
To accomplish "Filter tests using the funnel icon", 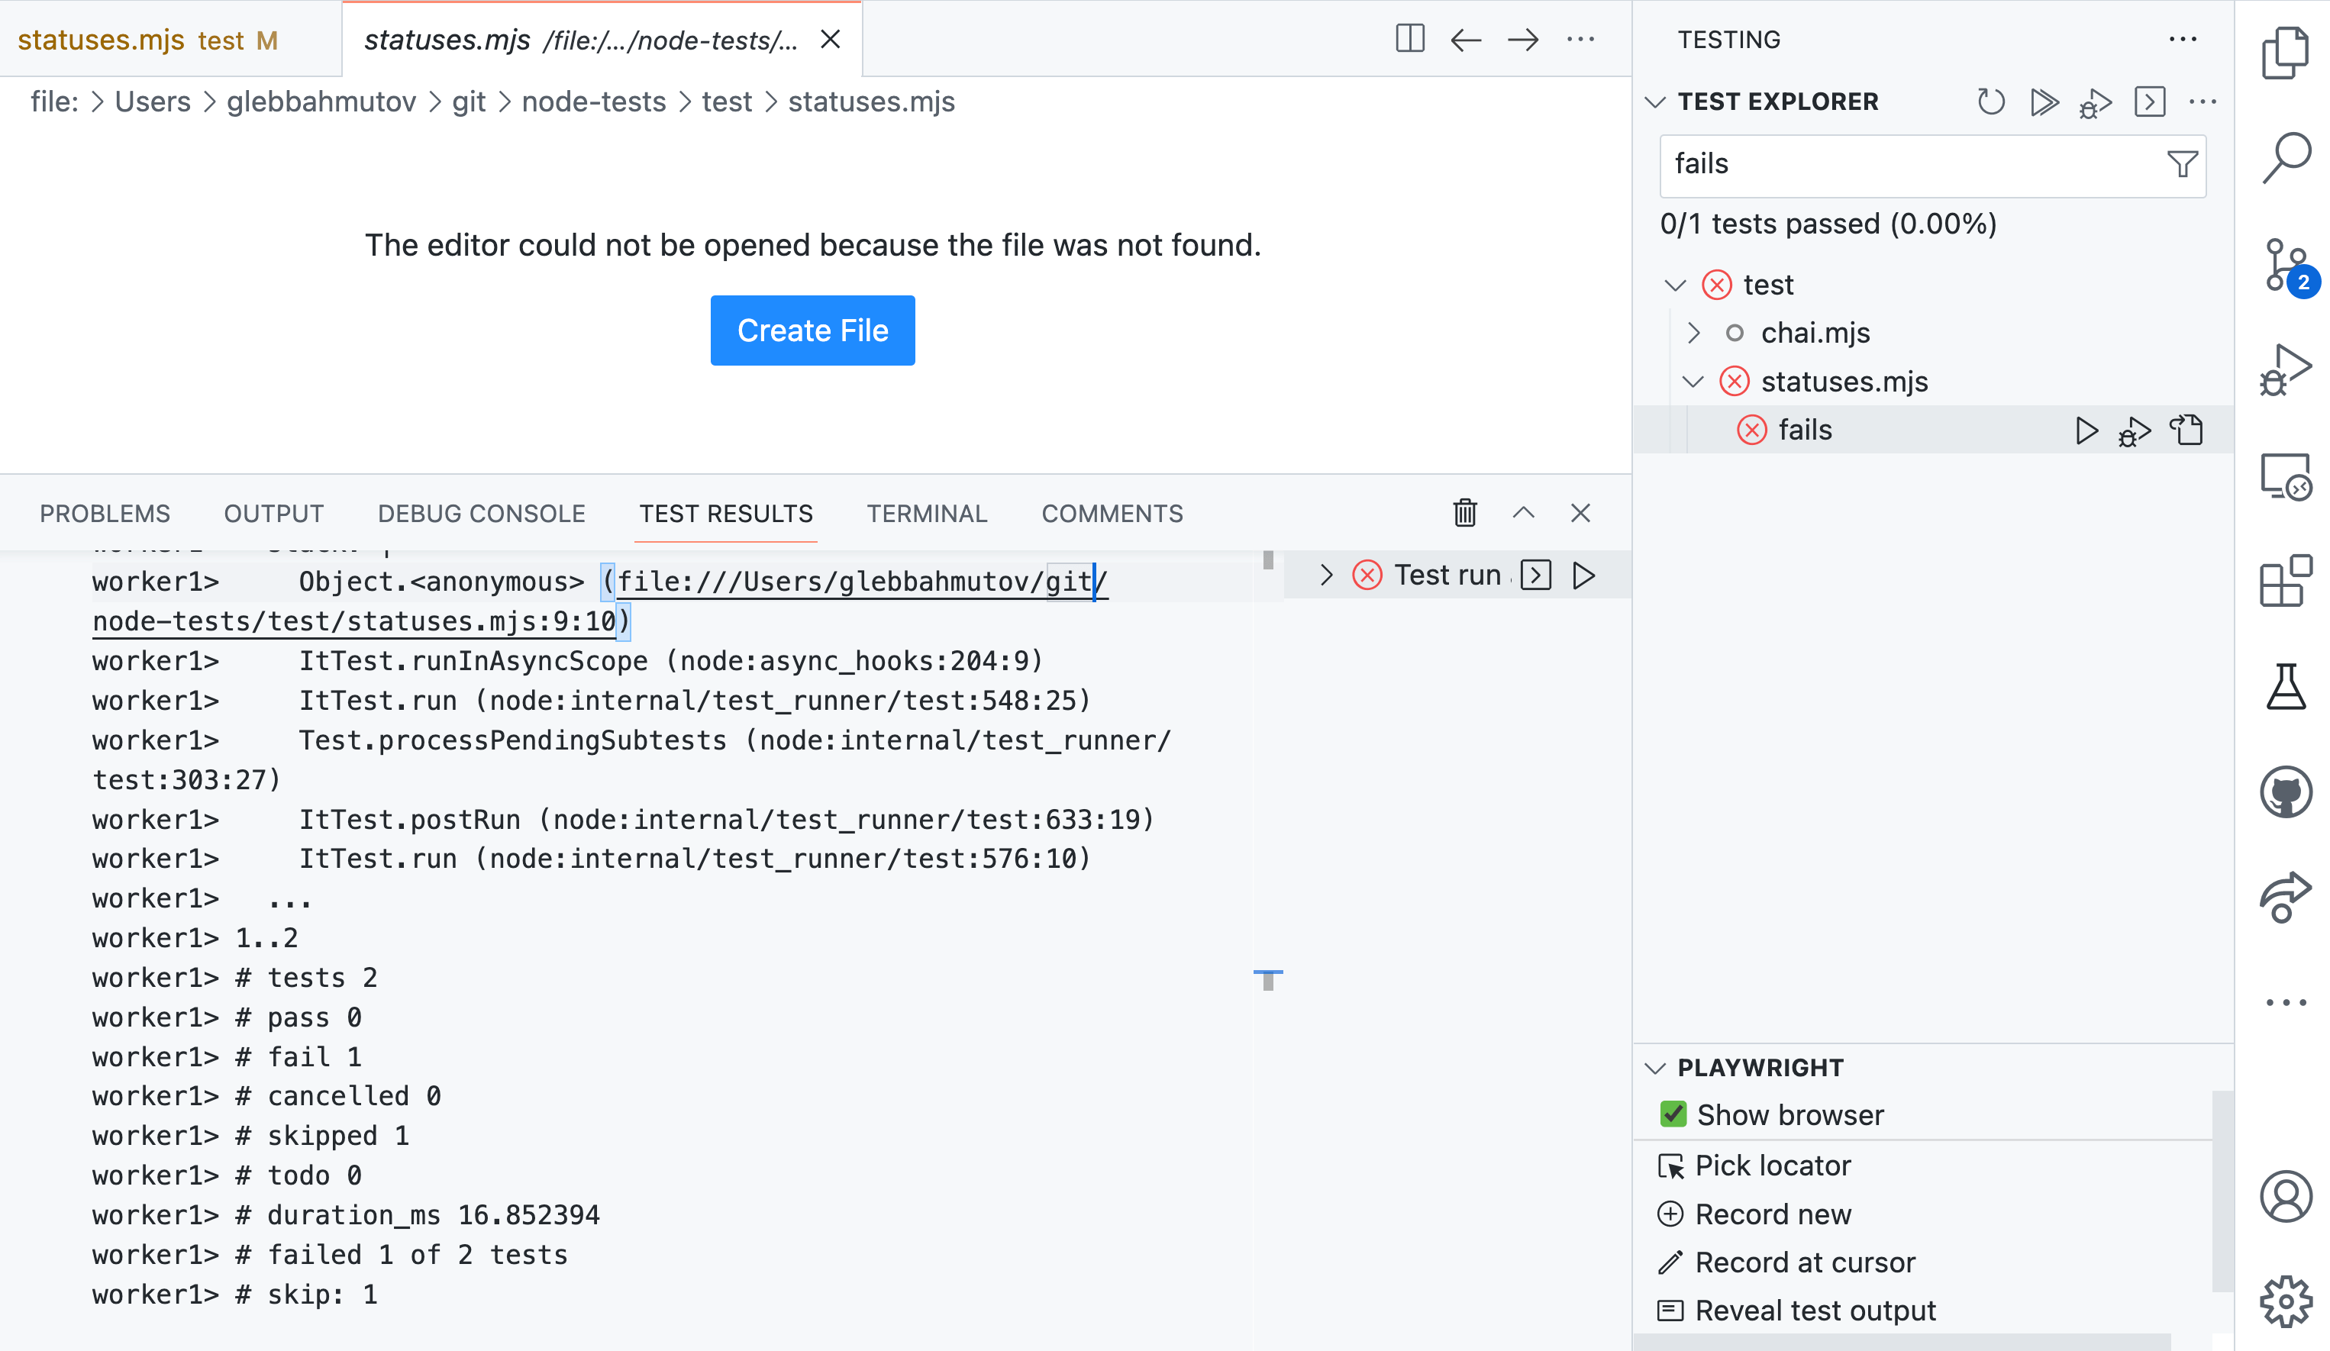I will (2182, 163).
